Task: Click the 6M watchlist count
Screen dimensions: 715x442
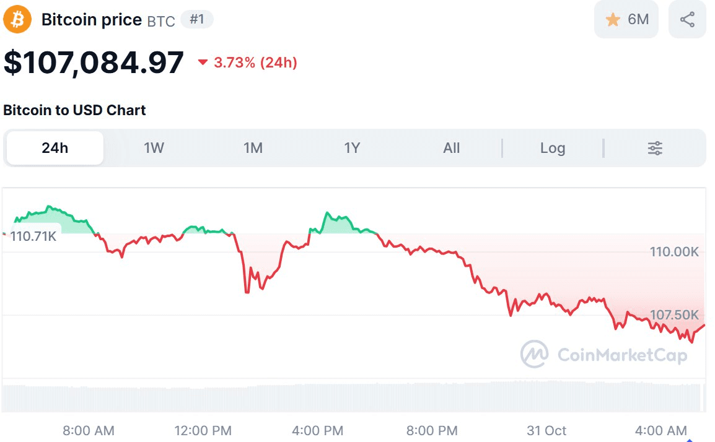Action: click(x=638, y=20)
